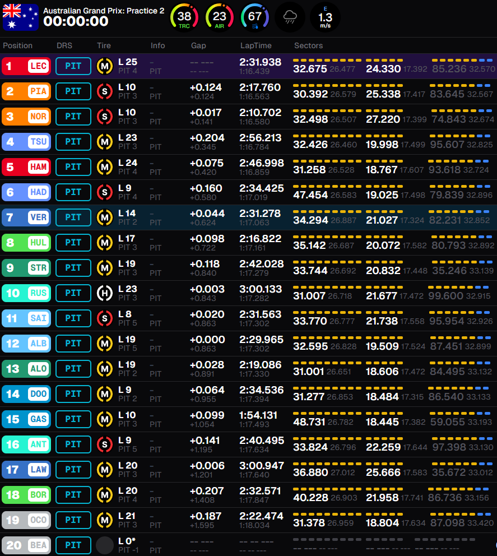
Task: Click the PIT status box in ALO row
Action: (x=73, y=369)
